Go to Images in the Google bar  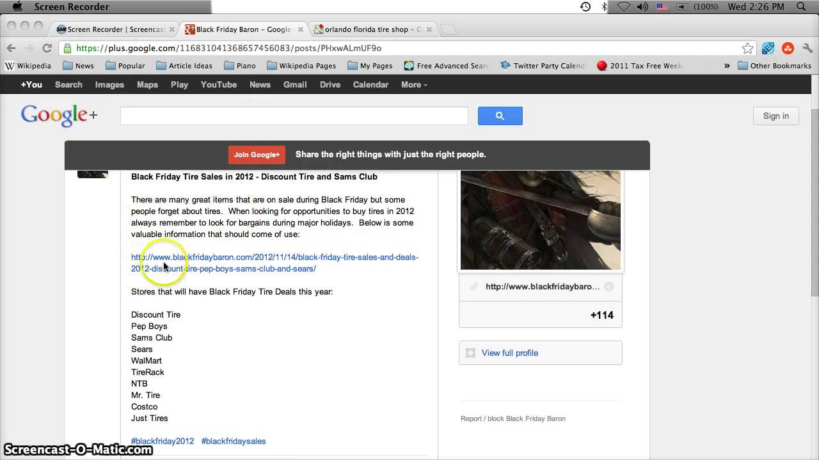109,84
